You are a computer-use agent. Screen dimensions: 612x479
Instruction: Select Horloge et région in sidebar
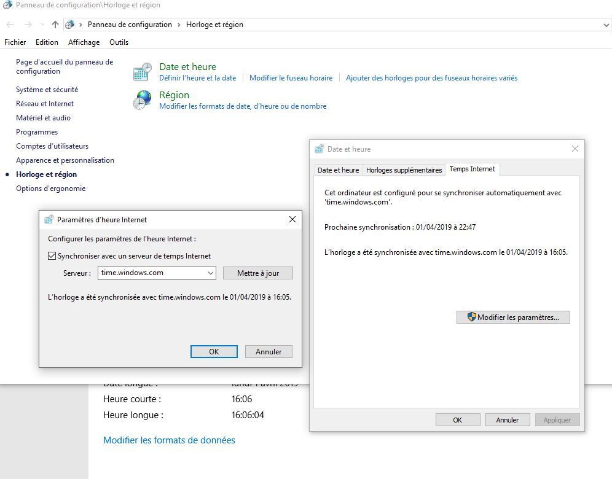tap(47, 174)
